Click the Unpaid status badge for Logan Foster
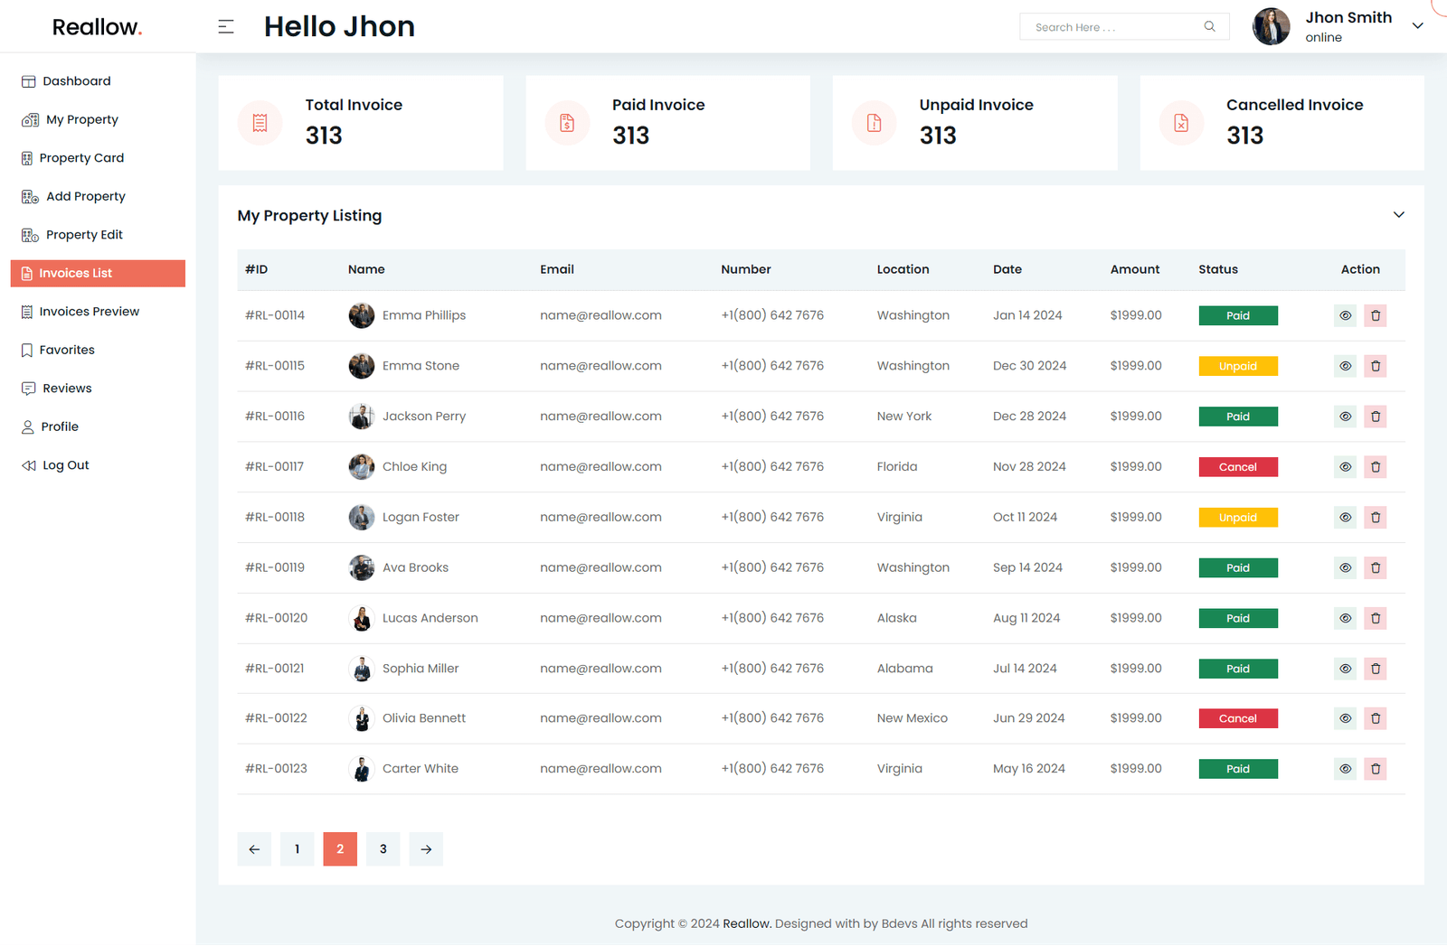1447x946 pixels. [1237, 518]
